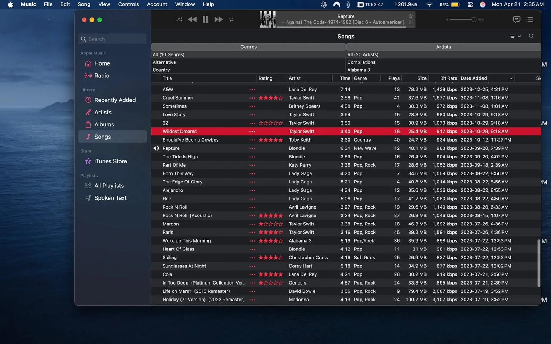
Task: Pause the playing song
Action: 205,19
